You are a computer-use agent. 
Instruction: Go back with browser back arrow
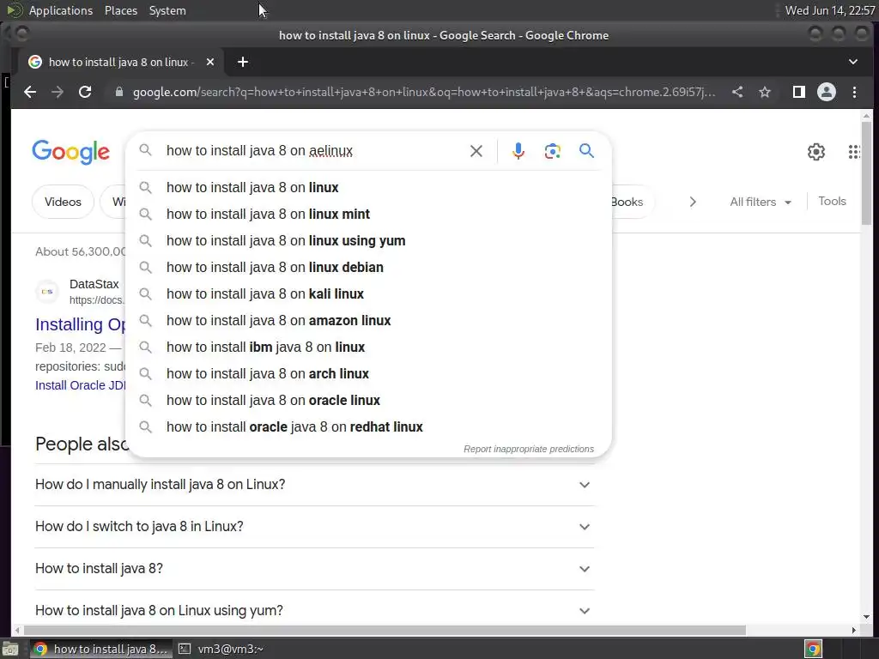pyautogui.click(x=30, y=92)
